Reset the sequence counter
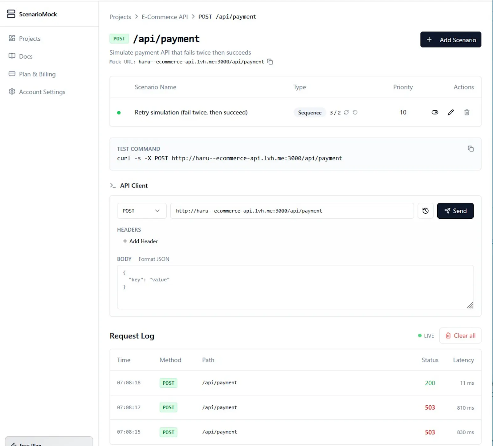The height and width of the screenshot is (446, 493). [355, 112]
